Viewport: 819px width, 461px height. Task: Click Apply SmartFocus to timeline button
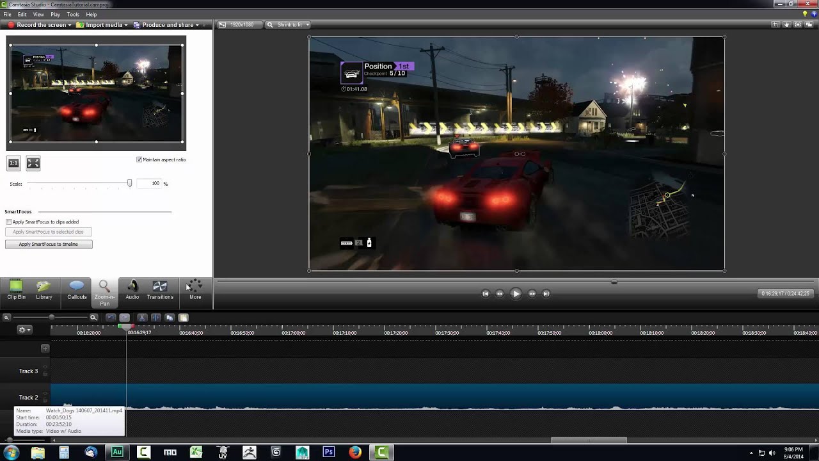(x=49, y=245)
